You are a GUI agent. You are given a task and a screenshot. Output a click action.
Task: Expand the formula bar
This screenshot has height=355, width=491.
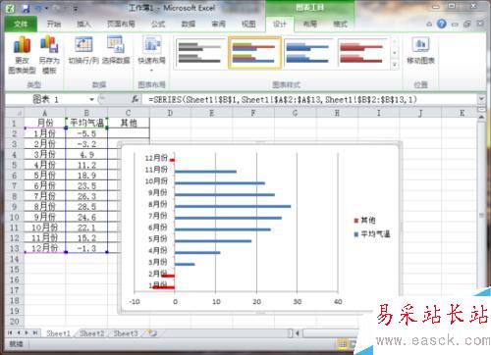click(481, 99)
